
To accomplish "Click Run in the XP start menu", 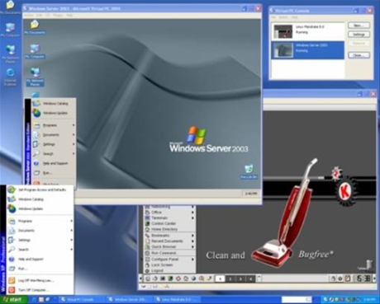I will point(40,269).
